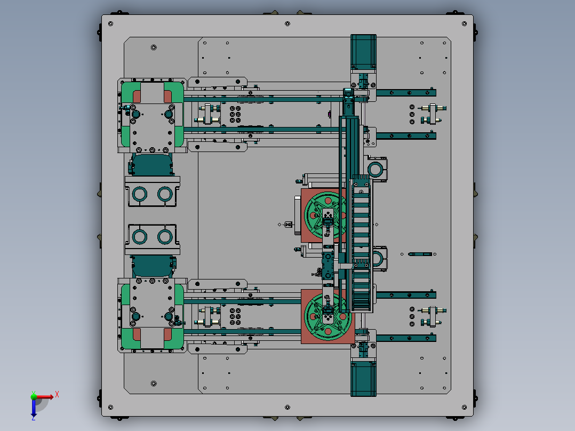
Task: Click the top-left corner base plate screw
Action: pos(111,24)
